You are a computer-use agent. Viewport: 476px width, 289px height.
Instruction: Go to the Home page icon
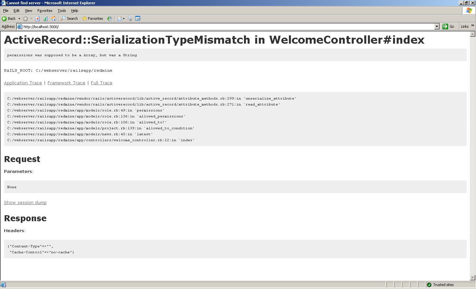point(54,19)
